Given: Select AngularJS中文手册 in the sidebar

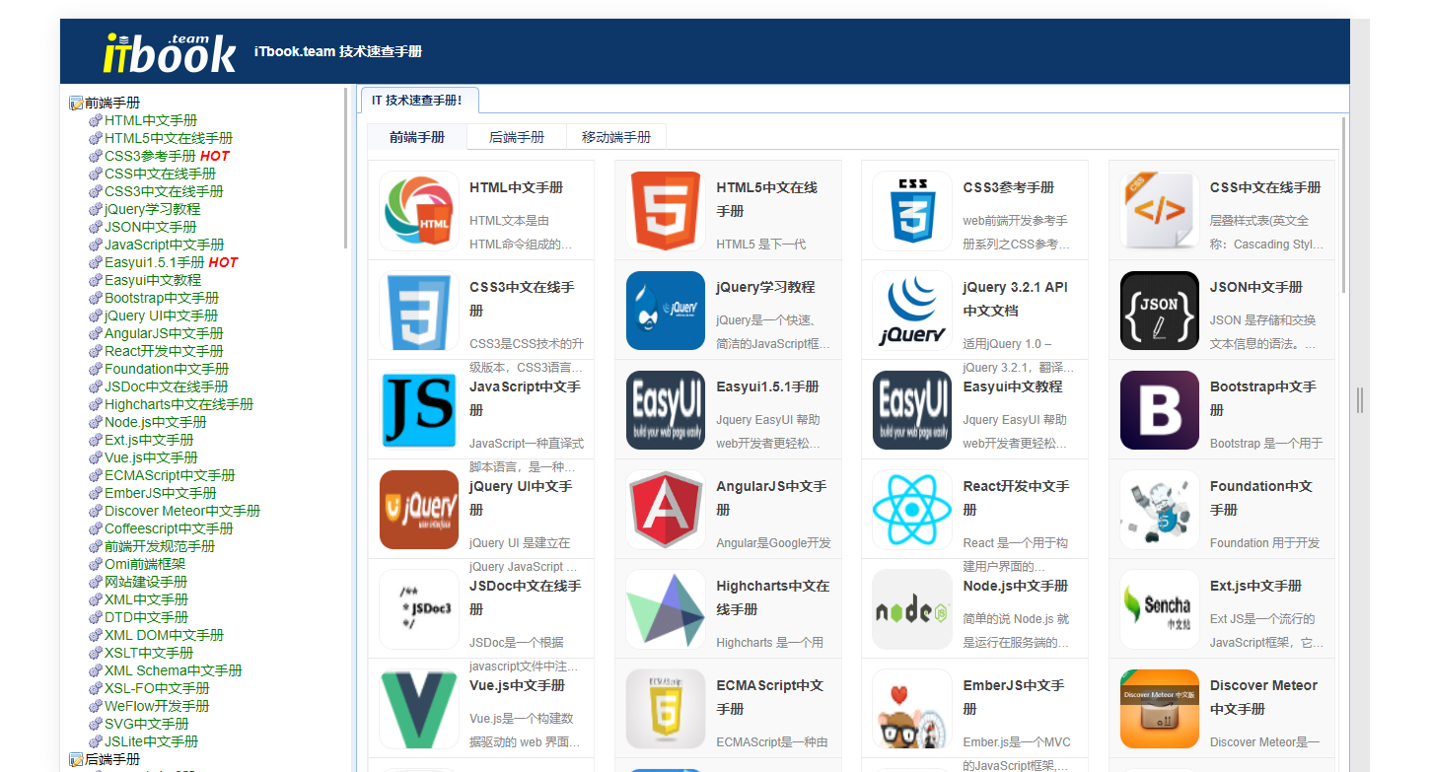Looking at the screenshot, I should 164,333.
